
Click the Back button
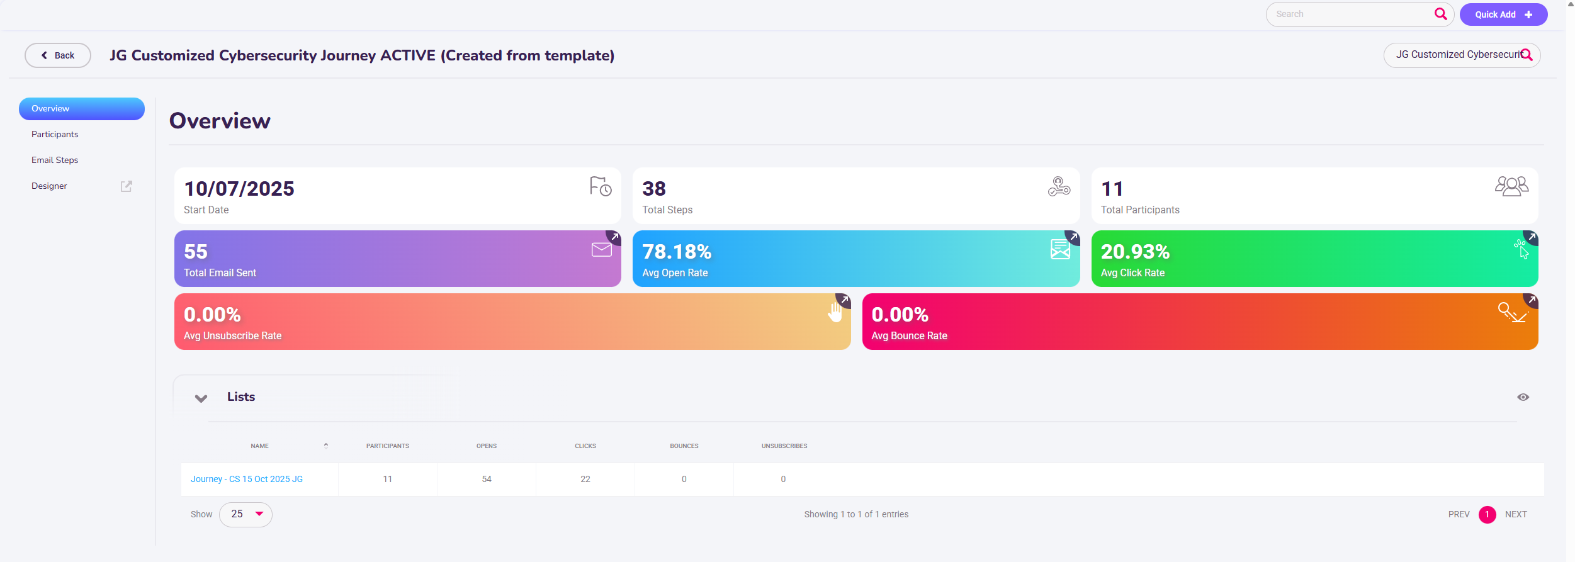(58, 55)
